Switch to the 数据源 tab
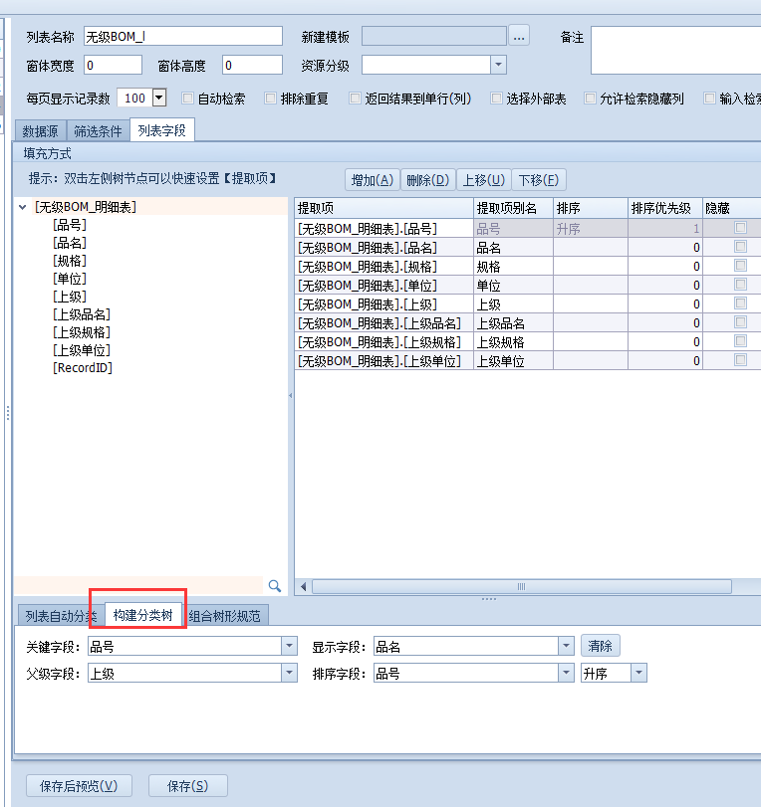The width and height of the screenshot is (761, 807). pos(42,130)
